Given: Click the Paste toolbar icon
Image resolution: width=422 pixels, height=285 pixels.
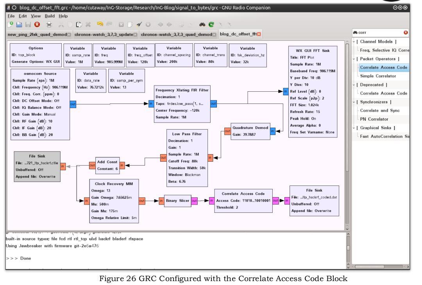Looking at the screenshot, I should tap(79, 25).
